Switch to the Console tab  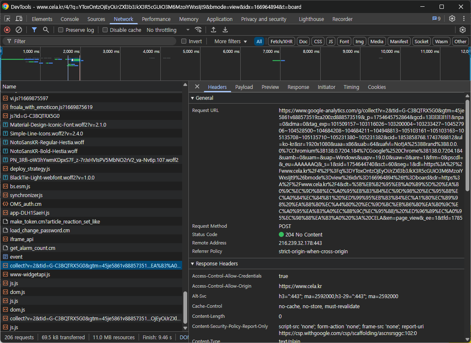click(x=69, y=19)
